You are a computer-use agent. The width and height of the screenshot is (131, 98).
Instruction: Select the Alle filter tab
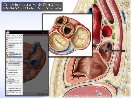[8, 35]
